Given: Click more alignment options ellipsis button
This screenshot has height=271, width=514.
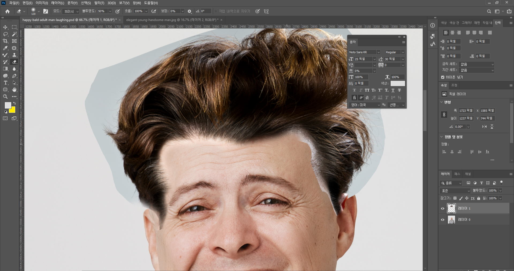Looking at the screenshot, I should [492, 160].
